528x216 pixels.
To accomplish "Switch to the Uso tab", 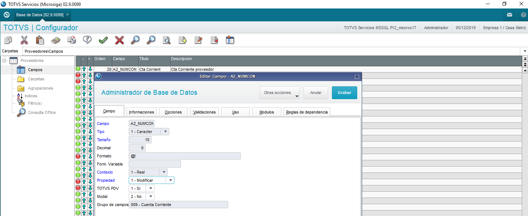I will 236,112.
